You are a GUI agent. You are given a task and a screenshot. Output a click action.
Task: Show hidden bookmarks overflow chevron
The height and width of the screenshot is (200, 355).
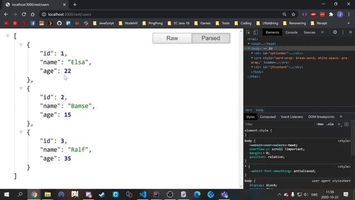click(348, 23)
